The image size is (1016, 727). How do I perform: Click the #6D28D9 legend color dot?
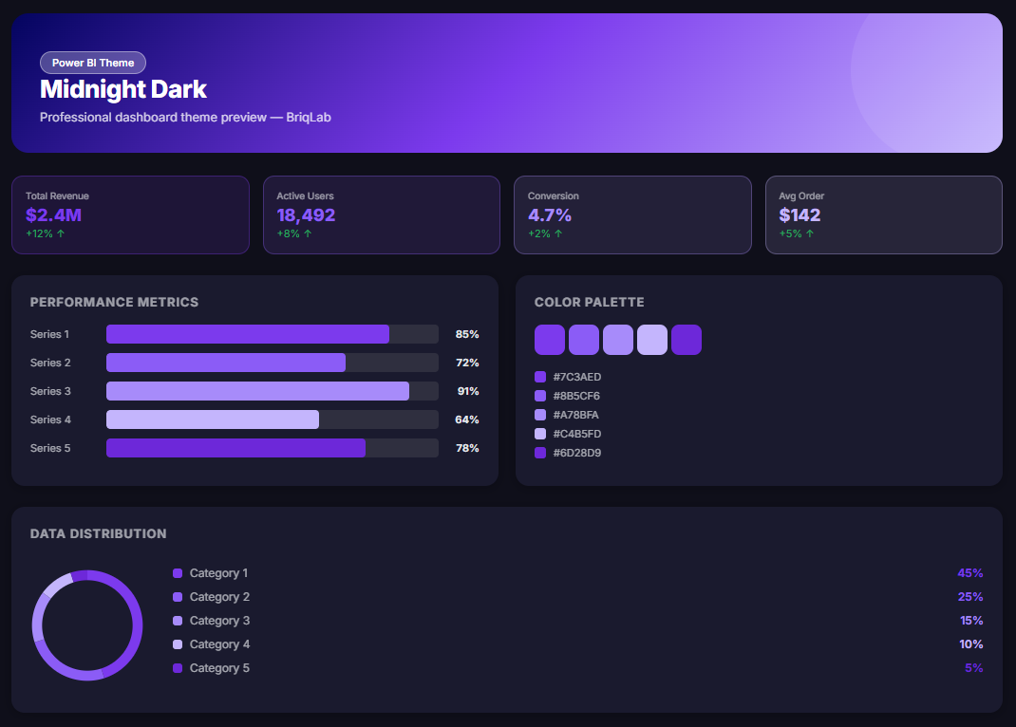coord(540,453)
